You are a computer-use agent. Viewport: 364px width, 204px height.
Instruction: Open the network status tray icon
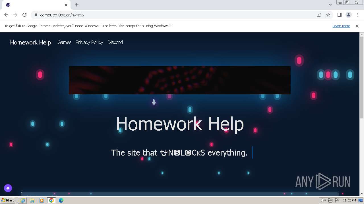[x=330, y=200]
